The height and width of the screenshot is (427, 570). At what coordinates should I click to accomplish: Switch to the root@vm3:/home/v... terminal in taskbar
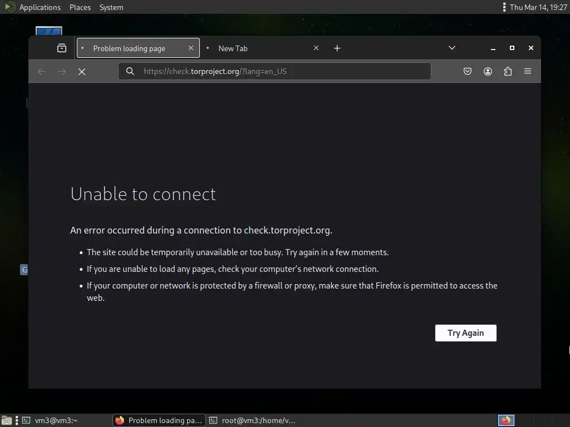pos(253,420)
